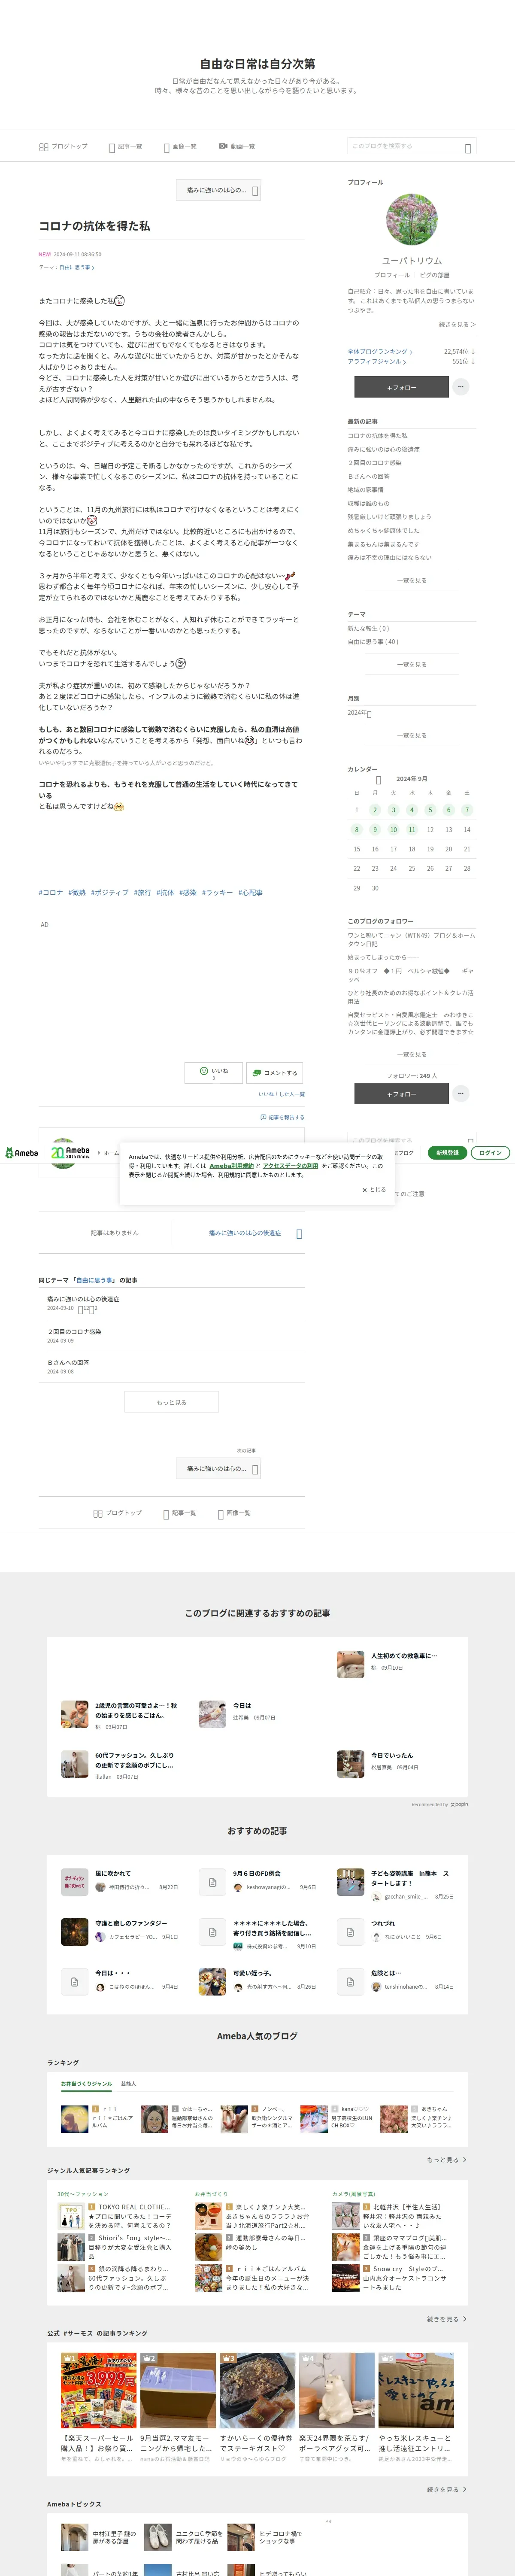
Task: Click 記事を報告する link
Action: click(282, 1117)
